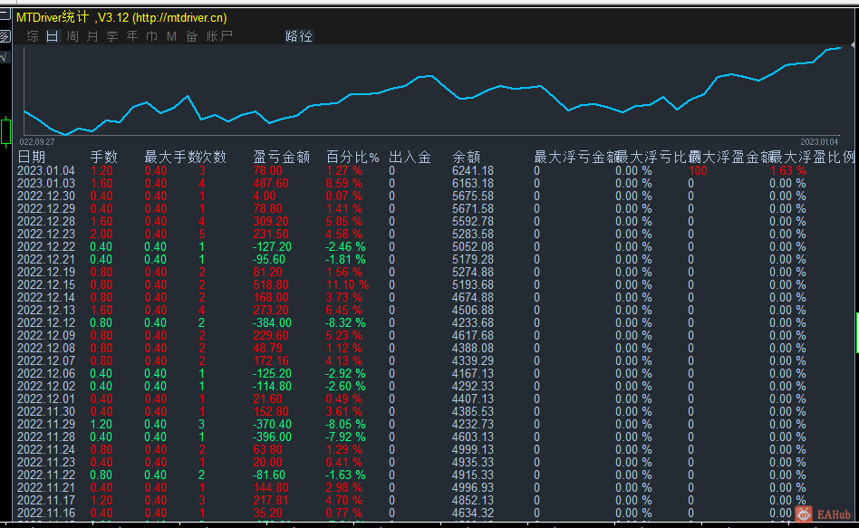Click the 余额 balance column header
The width and height of the screenshot is (859, 528).
pyautogui.click(x=466, y=158)
